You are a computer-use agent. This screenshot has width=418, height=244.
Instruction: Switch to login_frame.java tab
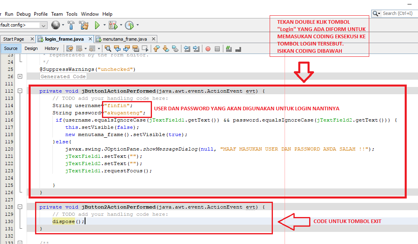[x=64, y=39]
